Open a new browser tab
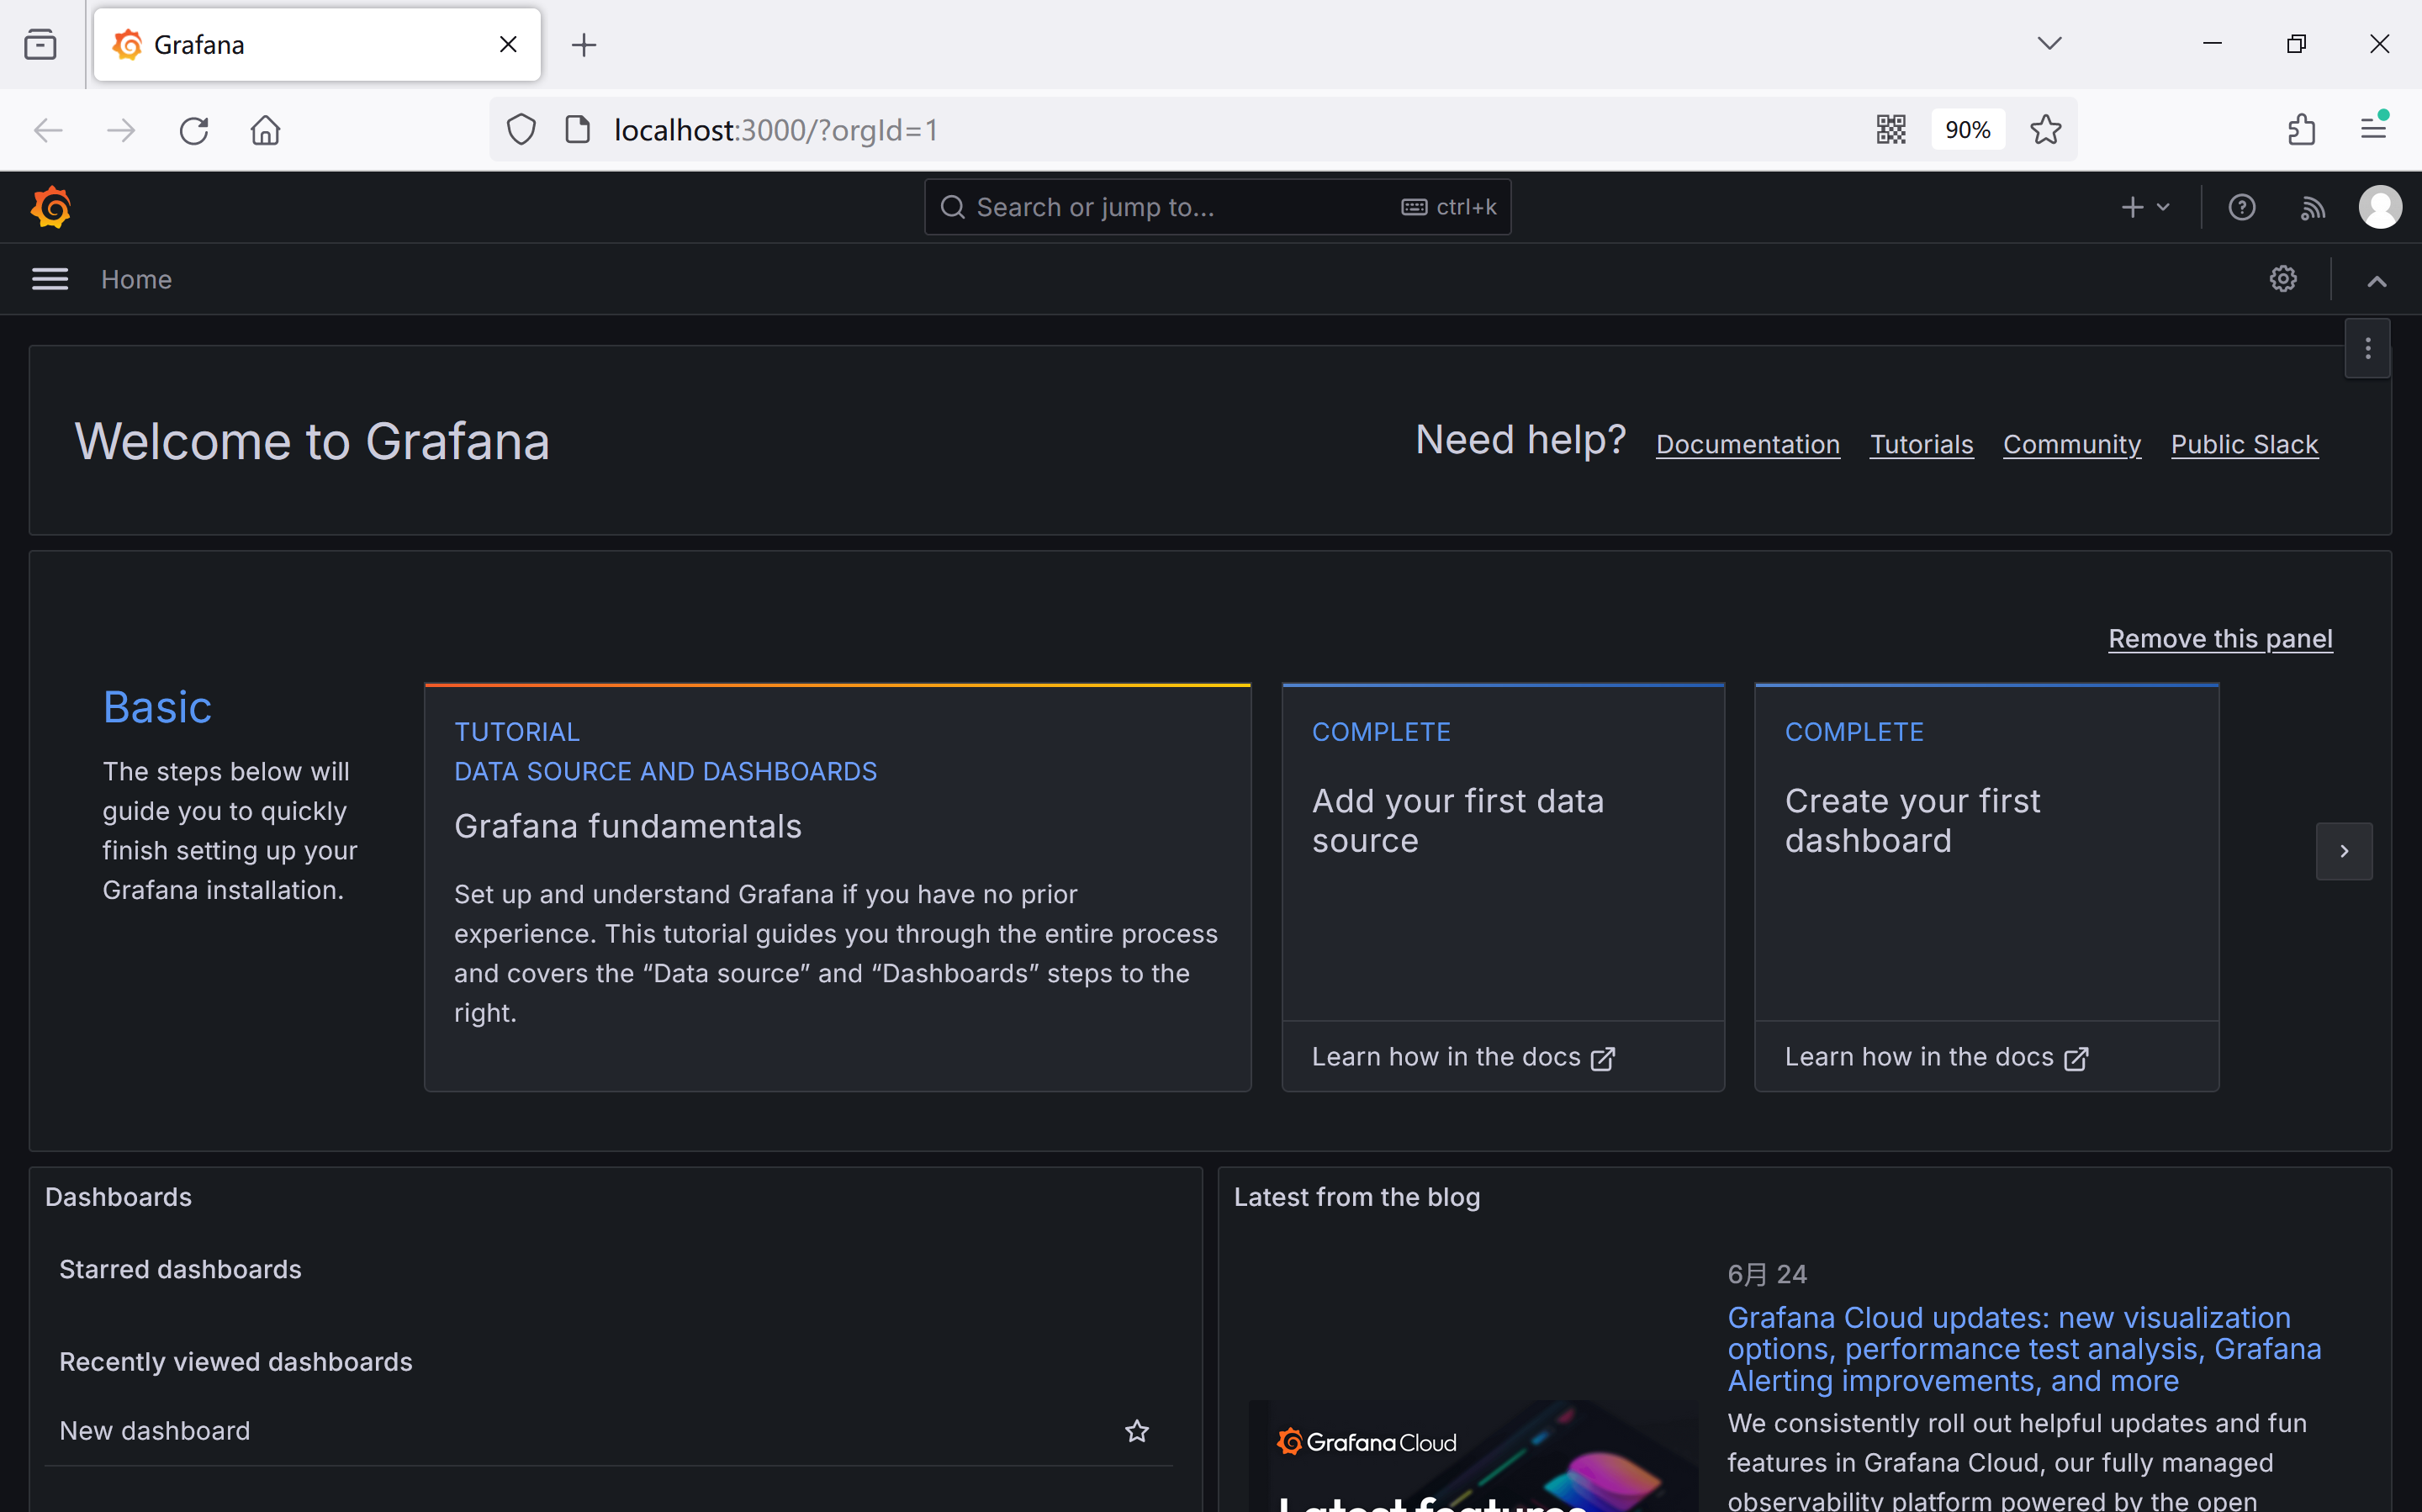Screen dimensions: 2422x1512 [x=584, y=45]
